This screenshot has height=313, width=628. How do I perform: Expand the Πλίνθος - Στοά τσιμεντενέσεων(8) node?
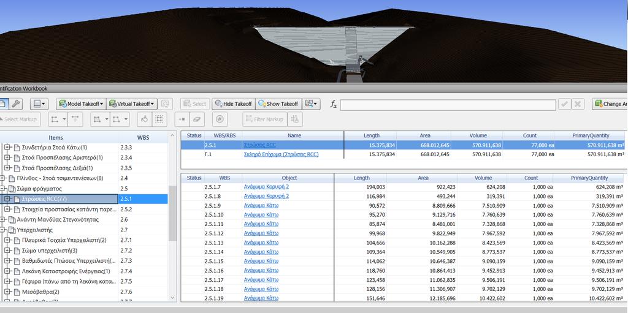(2, 178)
